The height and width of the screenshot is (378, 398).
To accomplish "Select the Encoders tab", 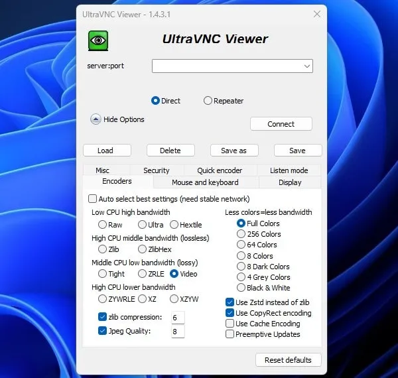I will (117, 182).
